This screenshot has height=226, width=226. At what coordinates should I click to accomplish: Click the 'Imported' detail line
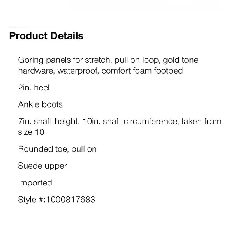coord(35,183)
